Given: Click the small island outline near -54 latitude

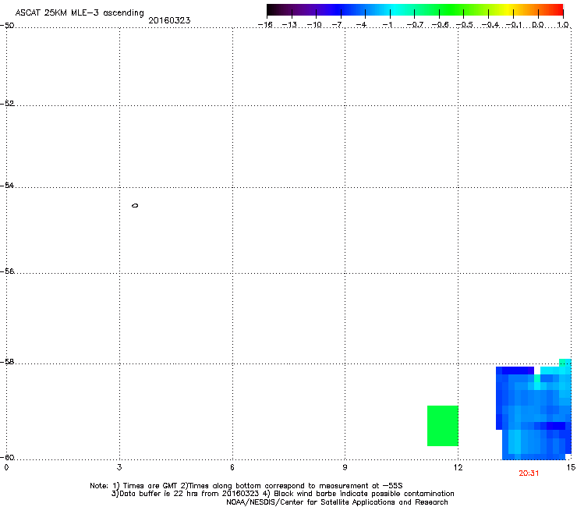Looking at the screenshot, I should click(x=135, y=205).
